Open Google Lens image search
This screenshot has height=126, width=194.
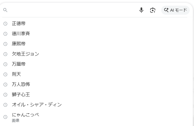(x=153, y=10)
